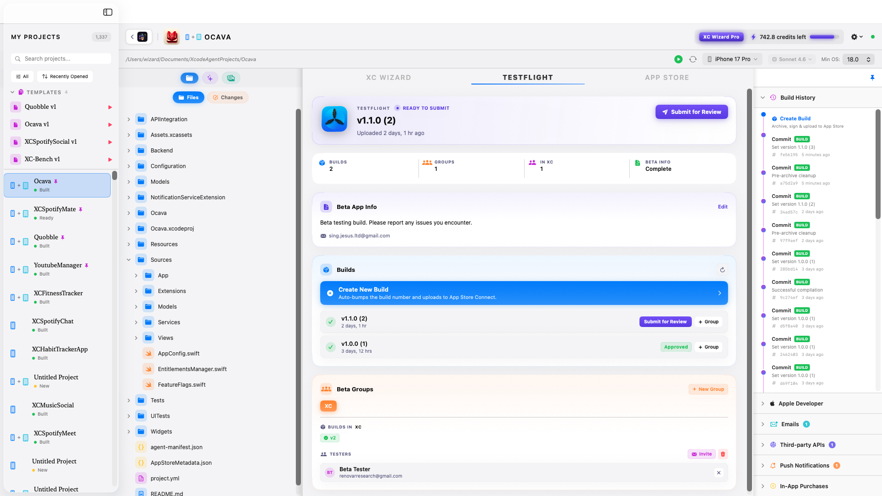
Task: Select the Changes toggle
Action: pyautogui.click(x=228, y=97)
